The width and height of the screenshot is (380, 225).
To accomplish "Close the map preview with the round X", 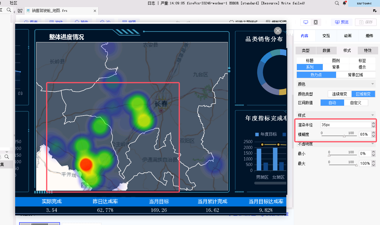I will point(278,31).
